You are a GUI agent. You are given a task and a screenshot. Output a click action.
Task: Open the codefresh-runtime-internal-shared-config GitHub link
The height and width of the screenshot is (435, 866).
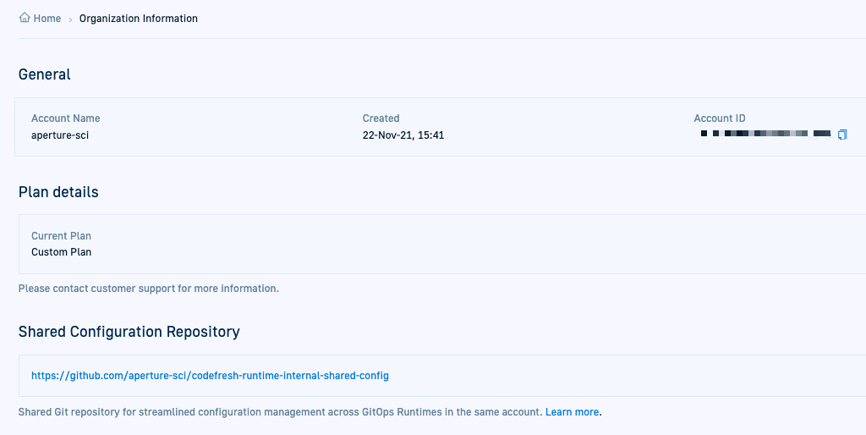[x=210, y=375]
